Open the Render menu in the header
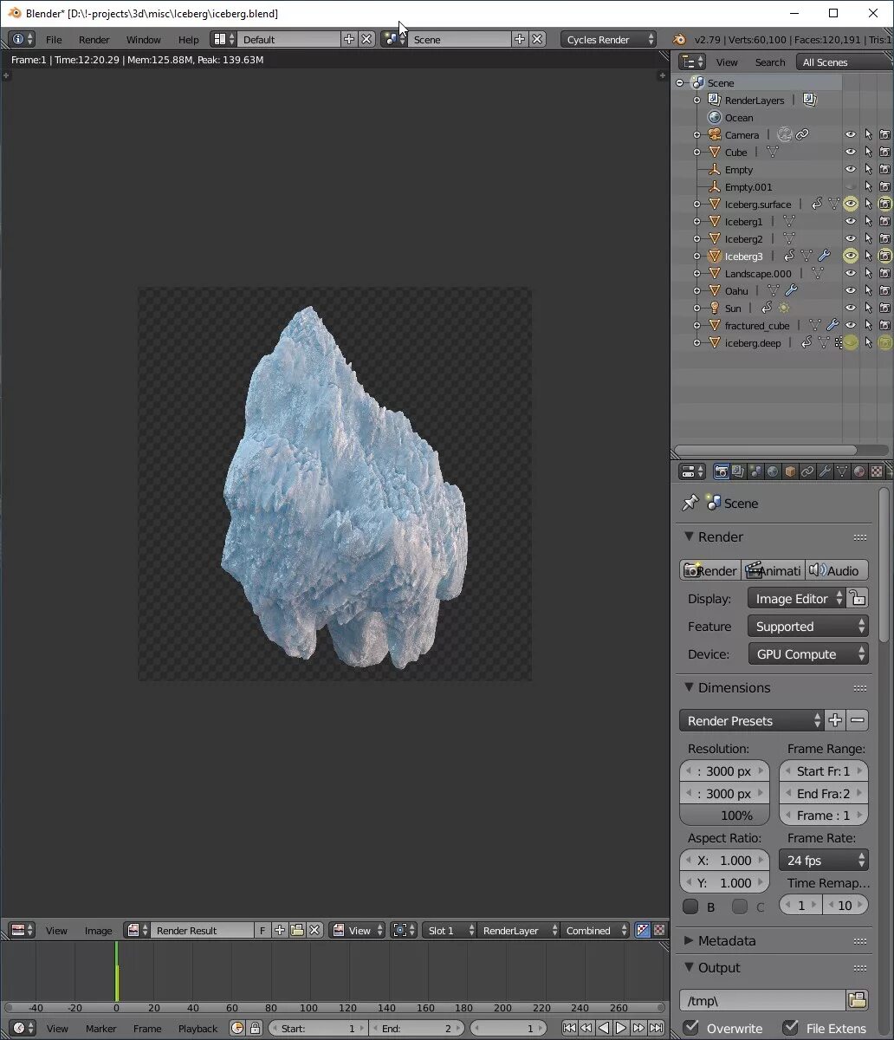894x1040 pixels. click(94, 39)
